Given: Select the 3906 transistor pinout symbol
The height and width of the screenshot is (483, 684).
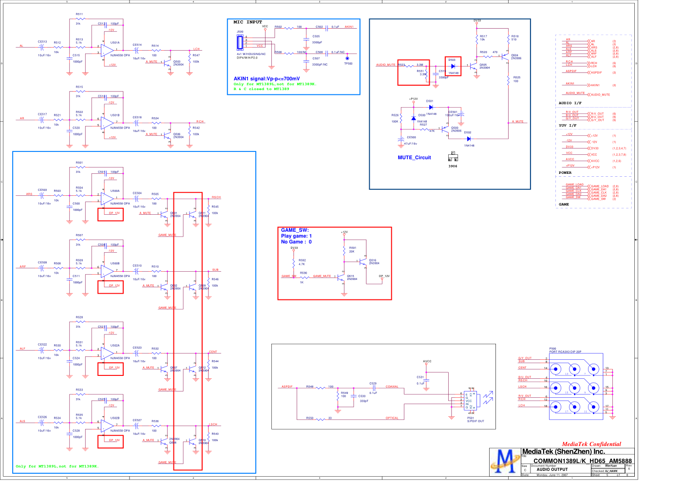Looking at the screenshot, I should click(x=453, y=157).
